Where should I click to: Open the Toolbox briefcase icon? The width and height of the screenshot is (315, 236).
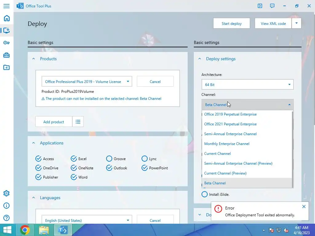pyautogui.click(x=6, y=55)
